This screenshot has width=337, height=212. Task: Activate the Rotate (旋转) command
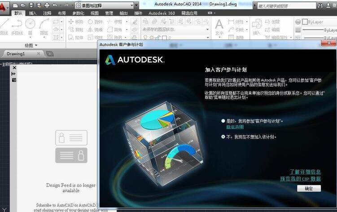click(95, 22)
